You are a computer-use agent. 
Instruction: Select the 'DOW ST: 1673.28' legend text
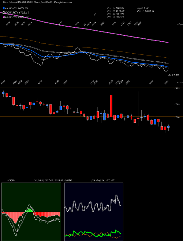(16, 8)
